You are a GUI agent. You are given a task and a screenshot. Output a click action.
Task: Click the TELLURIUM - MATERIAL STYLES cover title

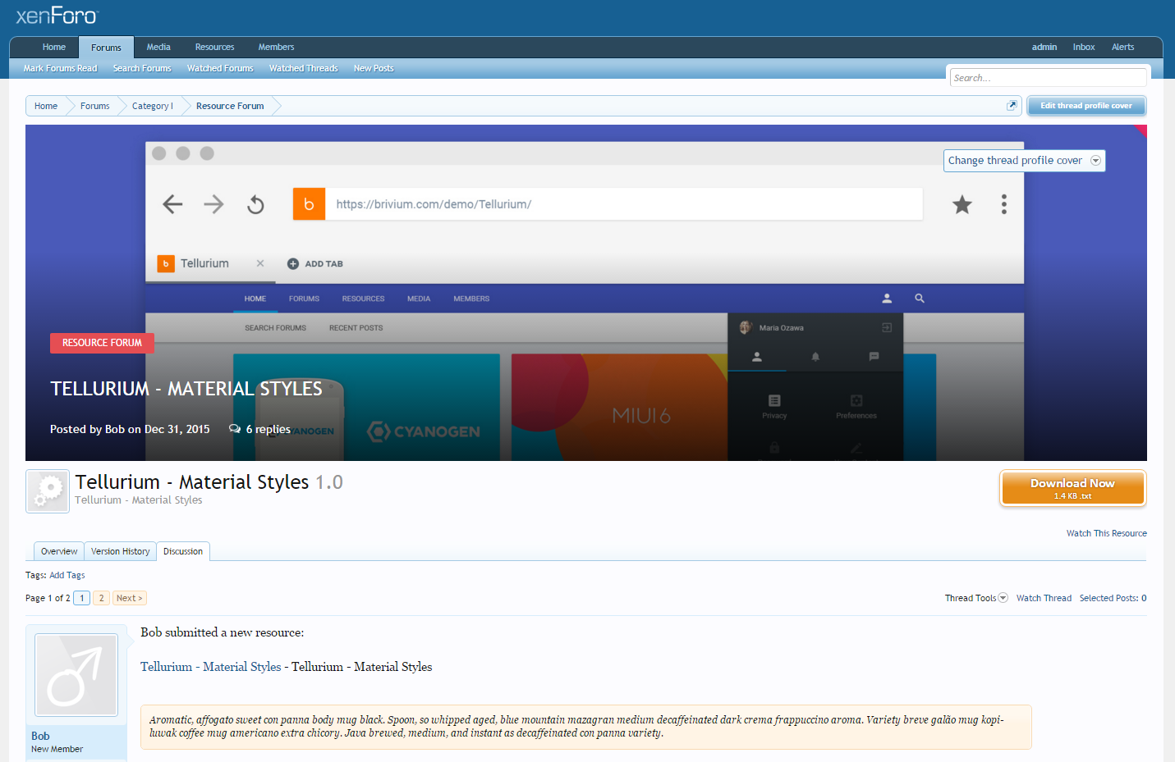pyautogui.click(x=186, y=389)
